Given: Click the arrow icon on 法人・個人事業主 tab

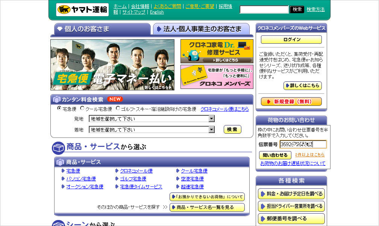Looking at the screenshot, I should coord(159,29).
